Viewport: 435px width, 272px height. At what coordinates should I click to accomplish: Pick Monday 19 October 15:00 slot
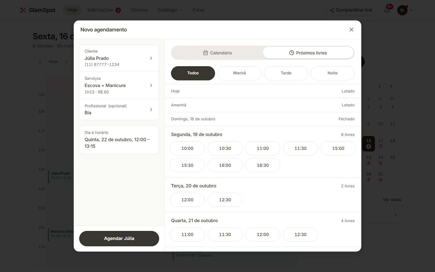click(338, 148)
